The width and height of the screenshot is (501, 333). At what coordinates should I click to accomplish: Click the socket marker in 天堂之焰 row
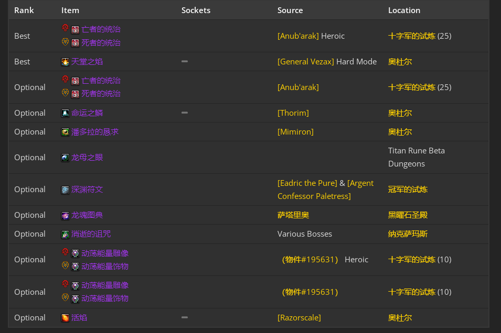point(185,61)
